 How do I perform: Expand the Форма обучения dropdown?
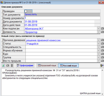[x=99, y=50]
